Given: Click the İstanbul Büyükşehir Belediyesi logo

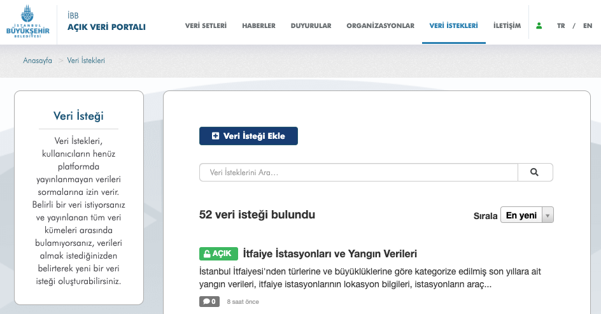Looking at the screenshot, I should tap(27, 22).
